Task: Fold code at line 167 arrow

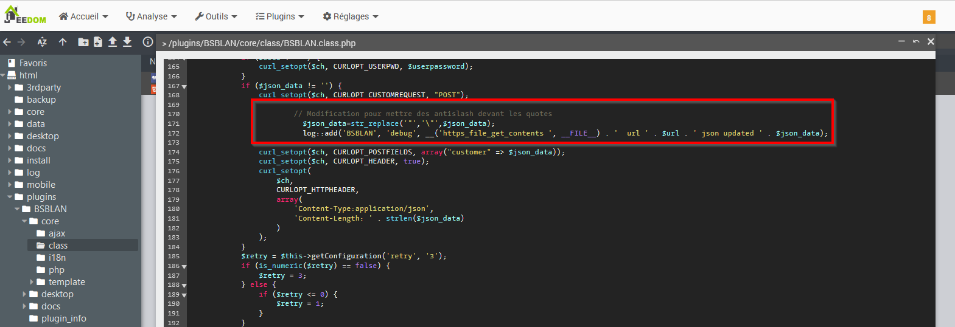Action: [184, 86]
